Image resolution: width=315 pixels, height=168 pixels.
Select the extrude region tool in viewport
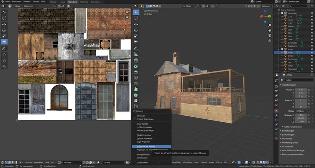point(136,60)
